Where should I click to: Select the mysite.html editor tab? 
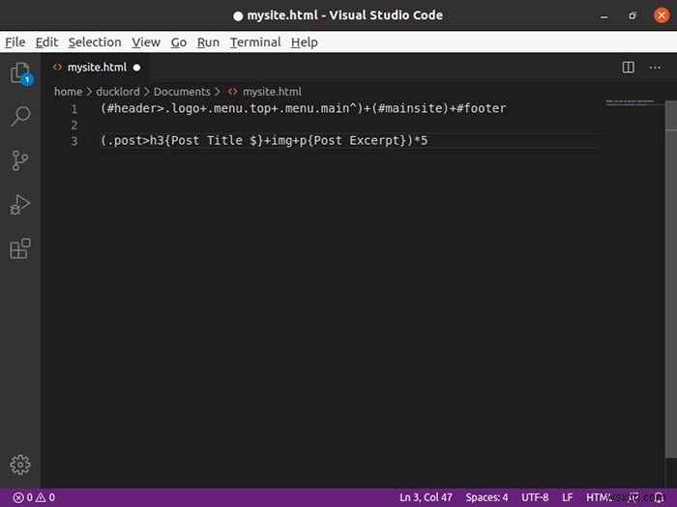(96, 68)
